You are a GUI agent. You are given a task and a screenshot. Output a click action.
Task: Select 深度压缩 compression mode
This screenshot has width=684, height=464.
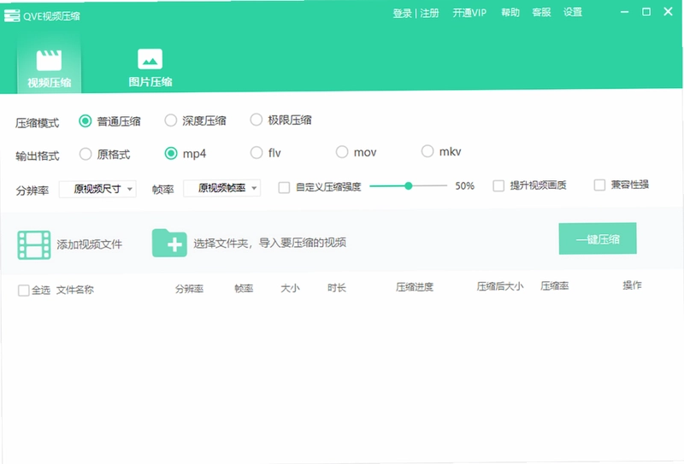coord(170,120)
